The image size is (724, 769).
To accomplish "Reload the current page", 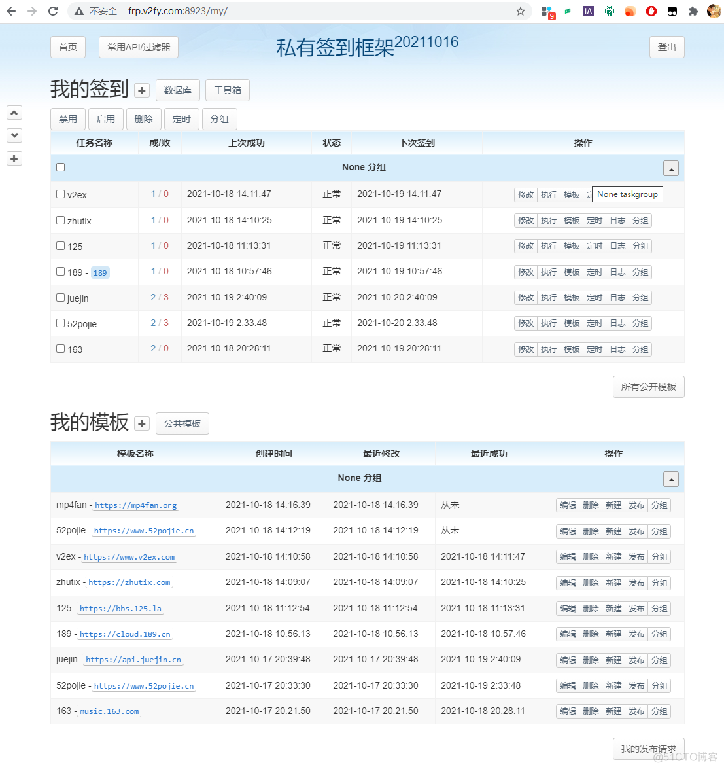I will click(x=53, y=10).
